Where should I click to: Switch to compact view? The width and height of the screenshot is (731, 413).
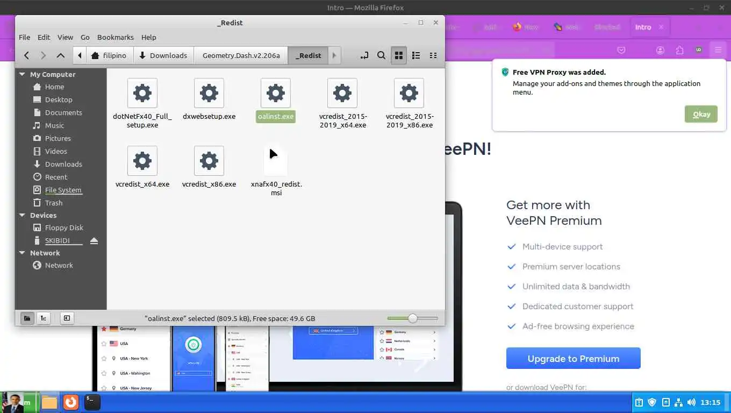tap(433, 55)
